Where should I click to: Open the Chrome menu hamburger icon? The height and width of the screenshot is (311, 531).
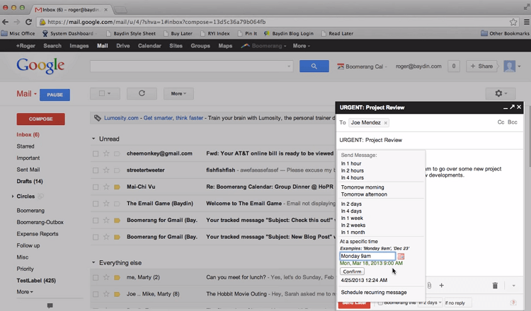(527, 22)
